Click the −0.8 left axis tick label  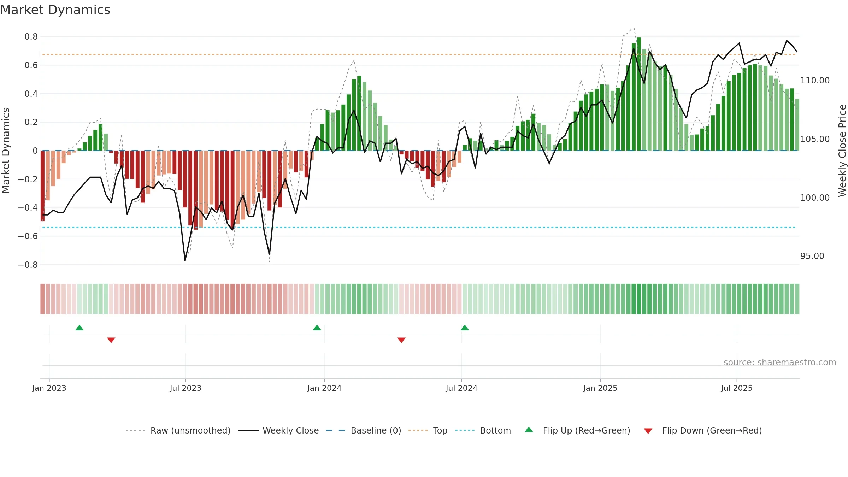28,265
